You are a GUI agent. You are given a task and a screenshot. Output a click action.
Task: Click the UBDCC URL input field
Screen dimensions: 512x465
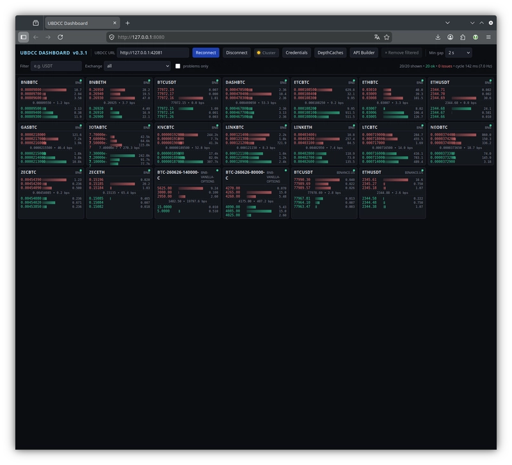pyautogui.click(x=153, y=52)
